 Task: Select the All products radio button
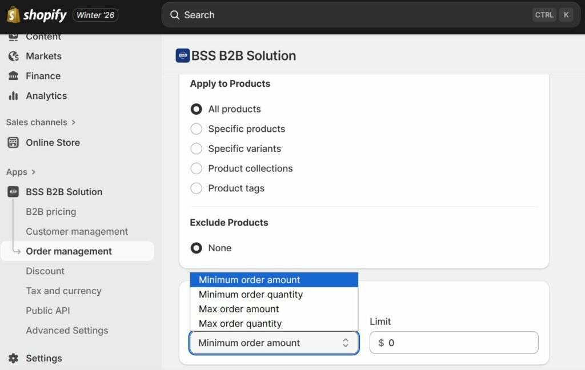click(197, 109)
